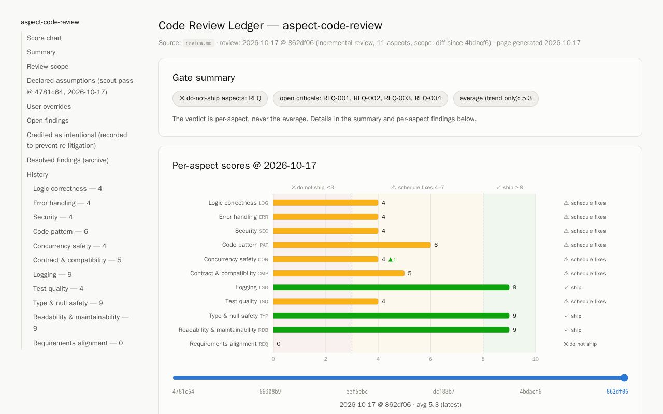Select commit dc188b7 on the timeline
This screenshot has width=663, height=414.
pos(443,392)
